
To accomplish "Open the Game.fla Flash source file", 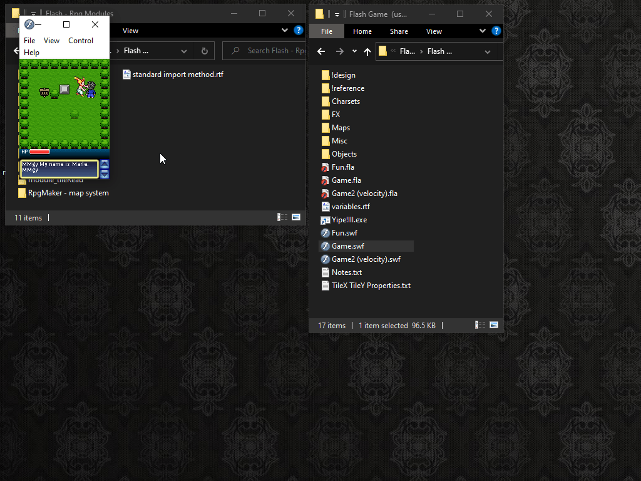I will 346,180.
